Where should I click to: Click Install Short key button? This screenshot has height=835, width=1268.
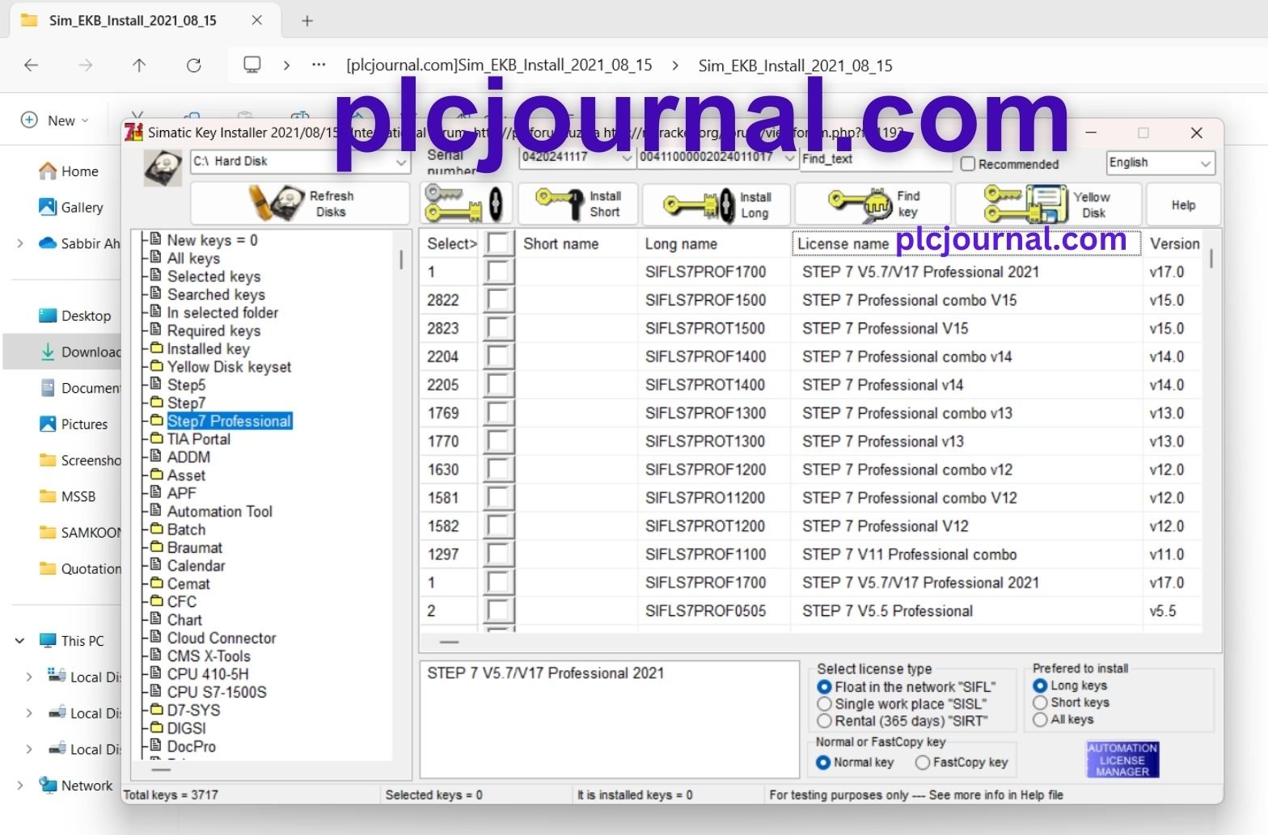point(577,204)
